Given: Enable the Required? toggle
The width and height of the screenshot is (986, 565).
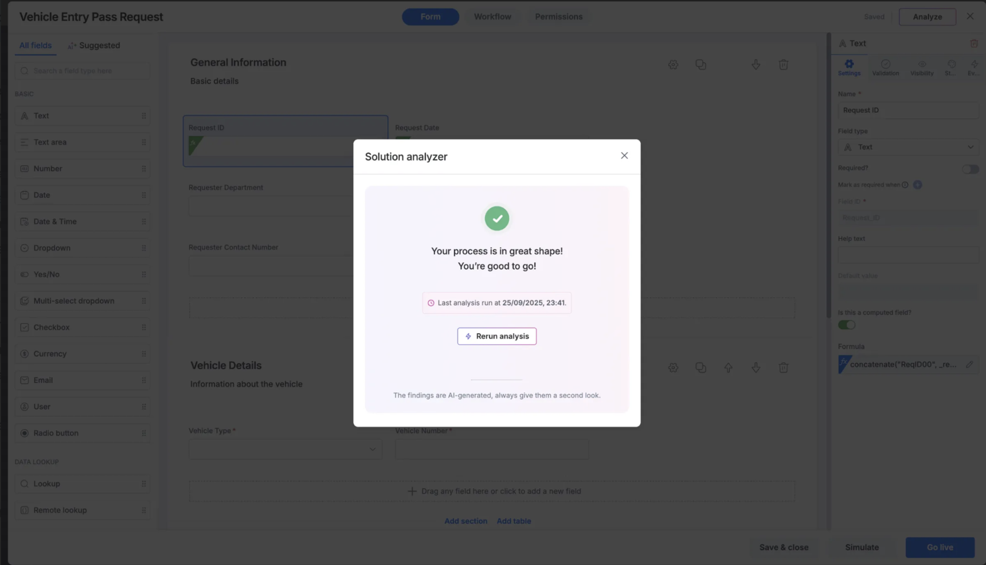Looking at the screenshot, I should [x=970, y=169].
